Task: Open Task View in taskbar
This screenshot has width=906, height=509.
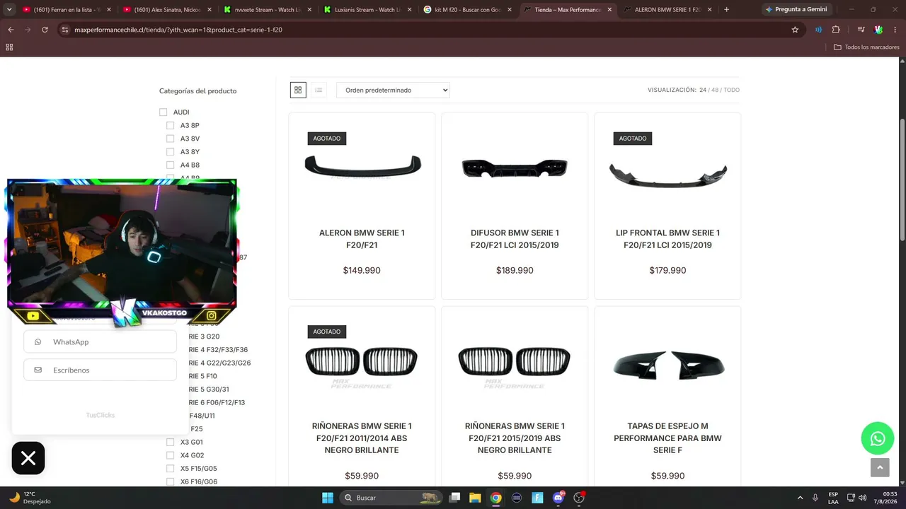Action: click(x=454, y=498)
